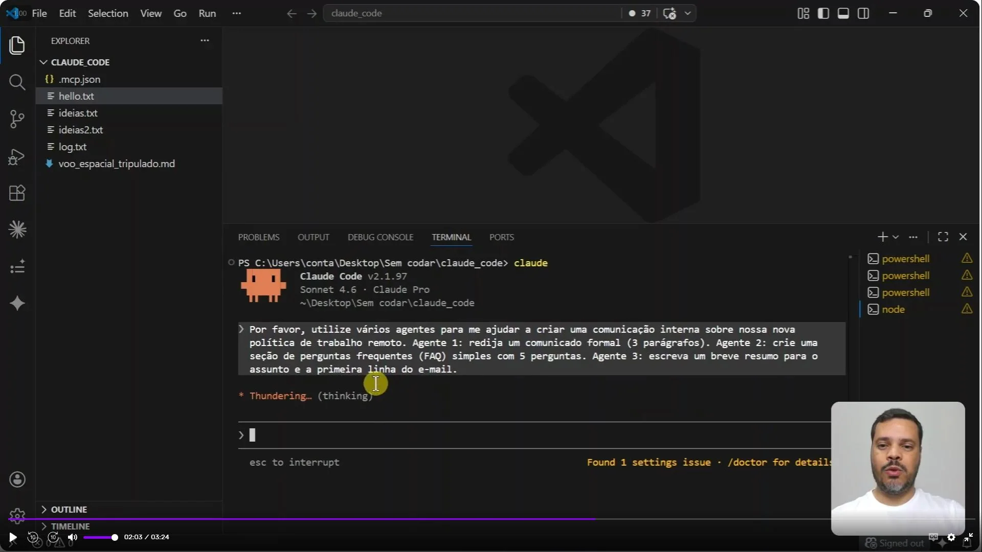Open the .mcp.json file

pos(129,79)
